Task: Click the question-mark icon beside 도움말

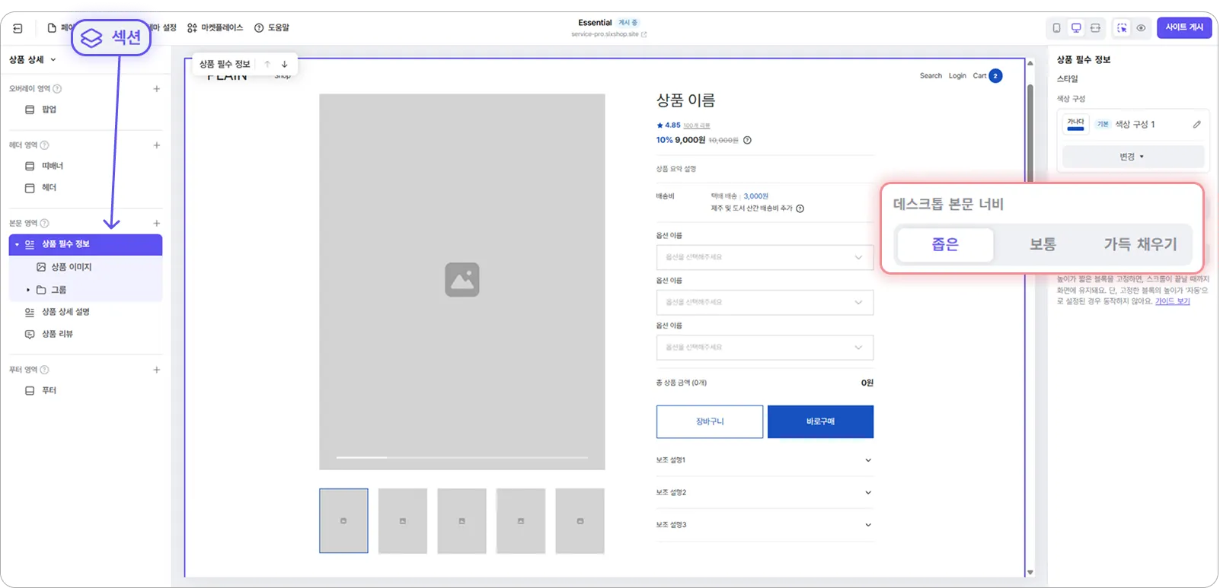Action: [x=259, y=28]
